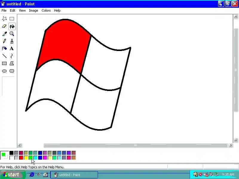Click the horizontal scrollbar left arrow
Viewport: 239px width, 179px height.
click(20, 146)
